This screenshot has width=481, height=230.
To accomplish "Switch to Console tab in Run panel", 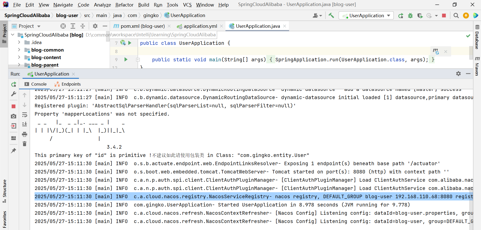I will [x=36, y=84].
